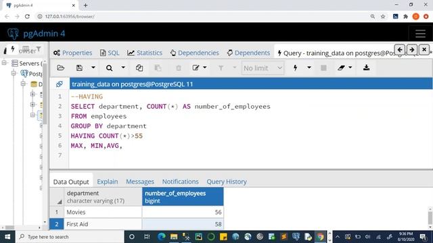The width and height of the screenshot is (433, 243).
Task: Open the No limit rows dropdown
Action: click(263, 68)
